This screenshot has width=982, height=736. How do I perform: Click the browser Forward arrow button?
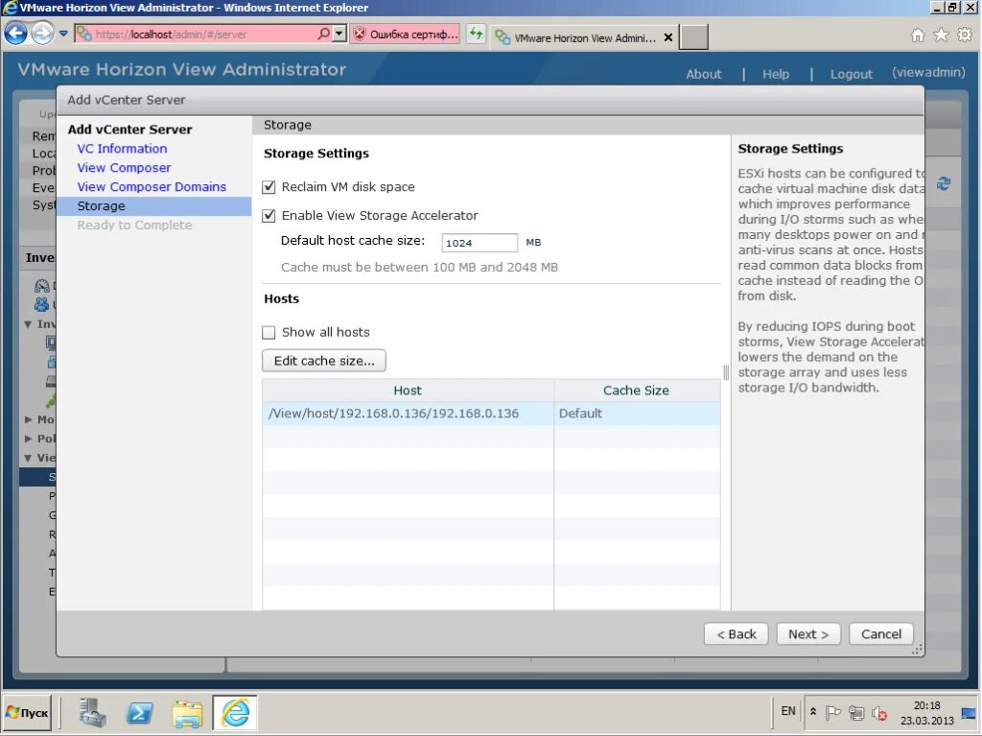42,34
